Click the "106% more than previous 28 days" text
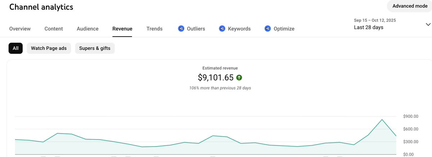The image size is (432, 157). [x=220, y=88]
